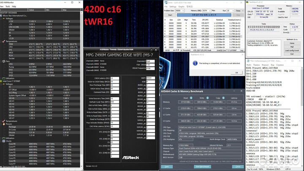Open Graphs menu in LinX
The height and width of the screenshot is (171, 304).
click(181, 7)
